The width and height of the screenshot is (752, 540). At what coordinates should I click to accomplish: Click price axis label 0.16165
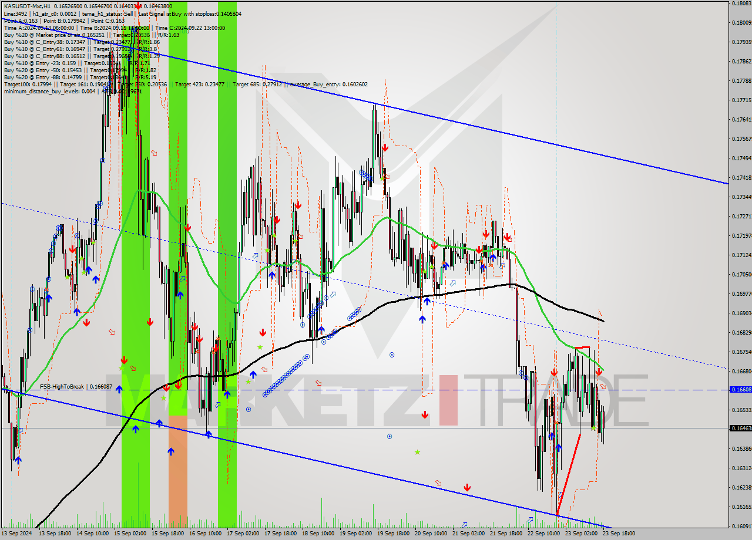741,507
